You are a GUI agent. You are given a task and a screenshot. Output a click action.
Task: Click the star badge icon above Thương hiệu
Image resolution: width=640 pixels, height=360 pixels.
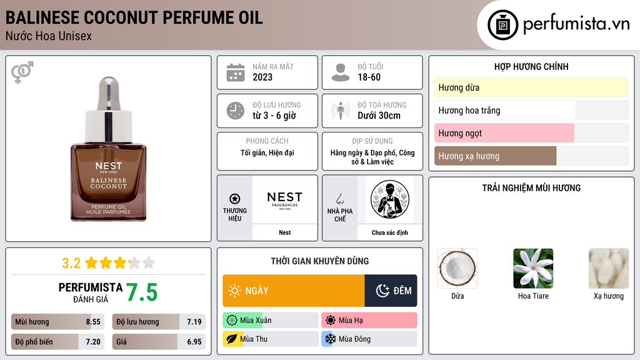point(235,199)
